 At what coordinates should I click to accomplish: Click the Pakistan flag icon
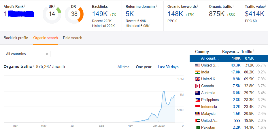[198, 128]
